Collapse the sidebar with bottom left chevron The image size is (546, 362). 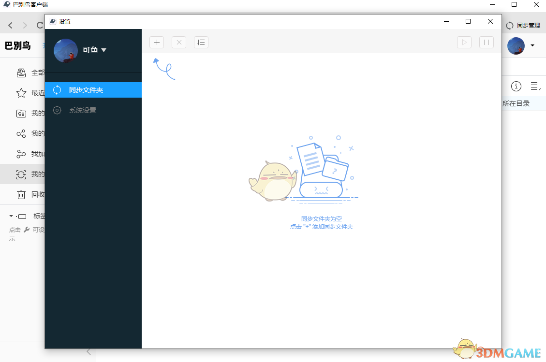tap(89, 352)
